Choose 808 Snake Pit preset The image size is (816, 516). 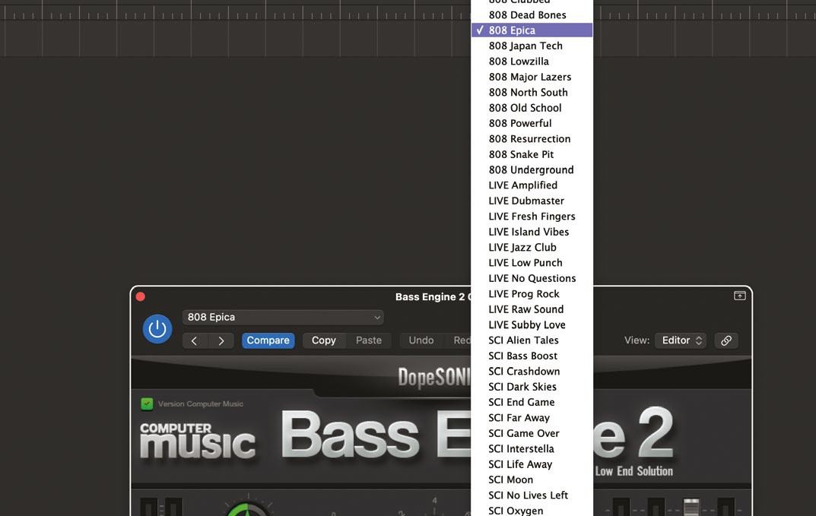pyautogui.click(x=532, y=154)
